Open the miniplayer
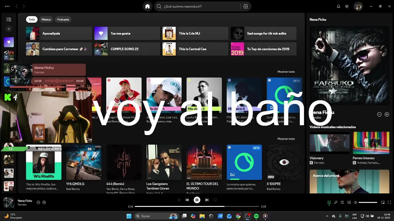The image size is (394, 221). 383,203
